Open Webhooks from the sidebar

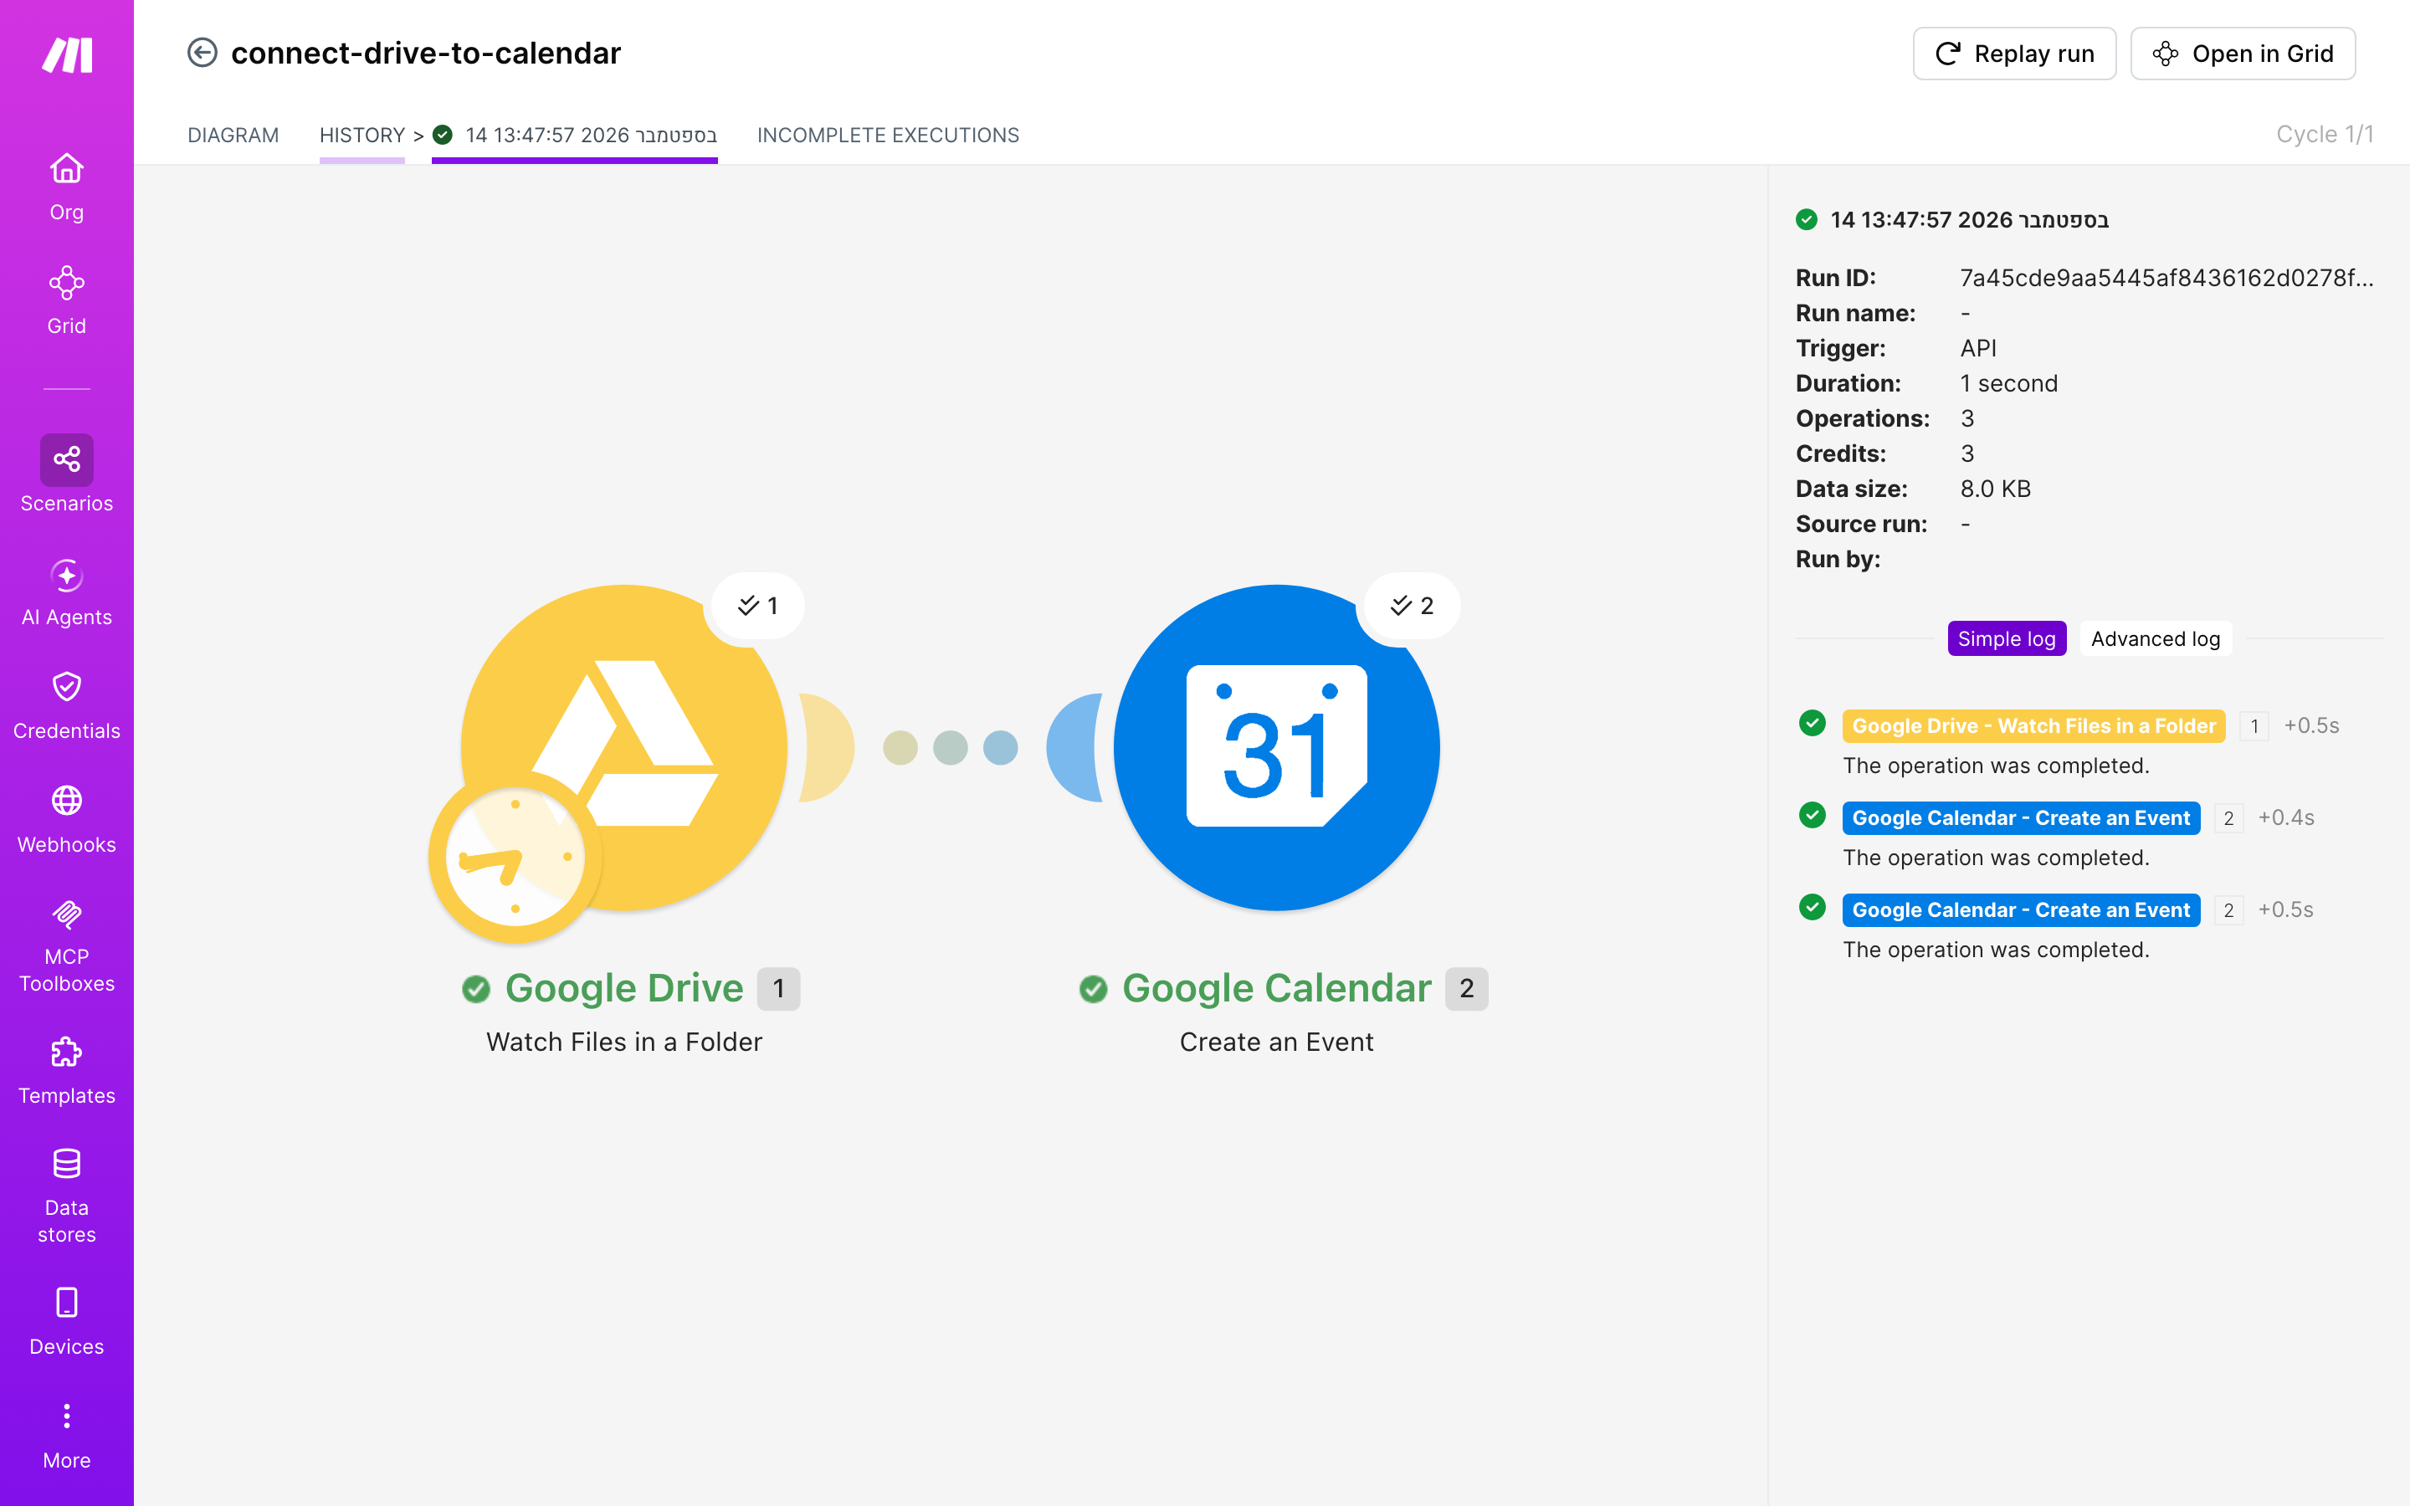click(x=67, y=820)
